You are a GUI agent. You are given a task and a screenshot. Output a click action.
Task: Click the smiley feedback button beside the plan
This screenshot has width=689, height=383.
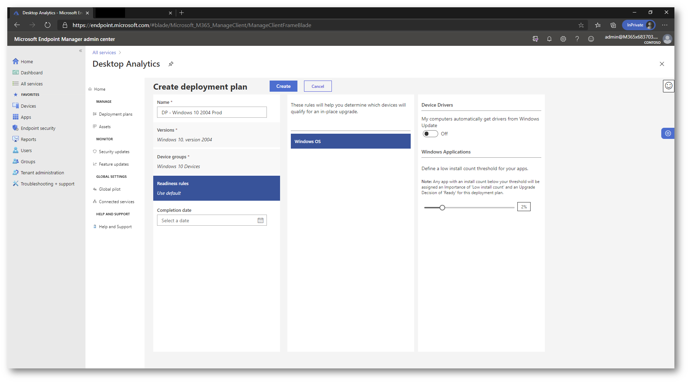coord(669,86)
